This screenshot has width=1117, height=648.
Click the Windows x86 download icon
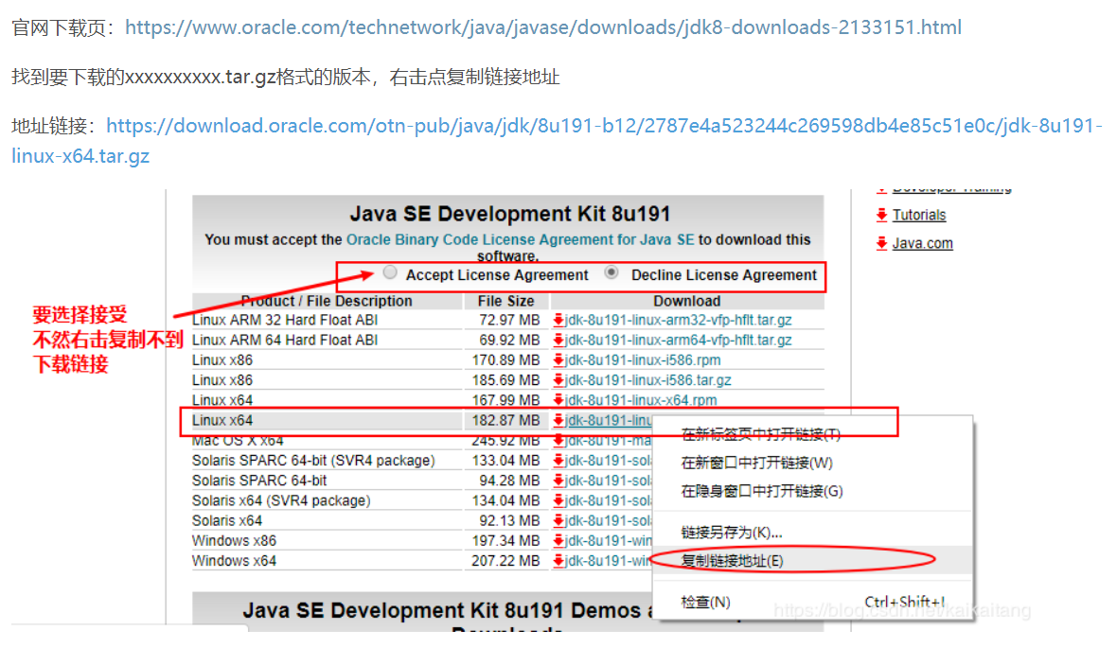558,540
